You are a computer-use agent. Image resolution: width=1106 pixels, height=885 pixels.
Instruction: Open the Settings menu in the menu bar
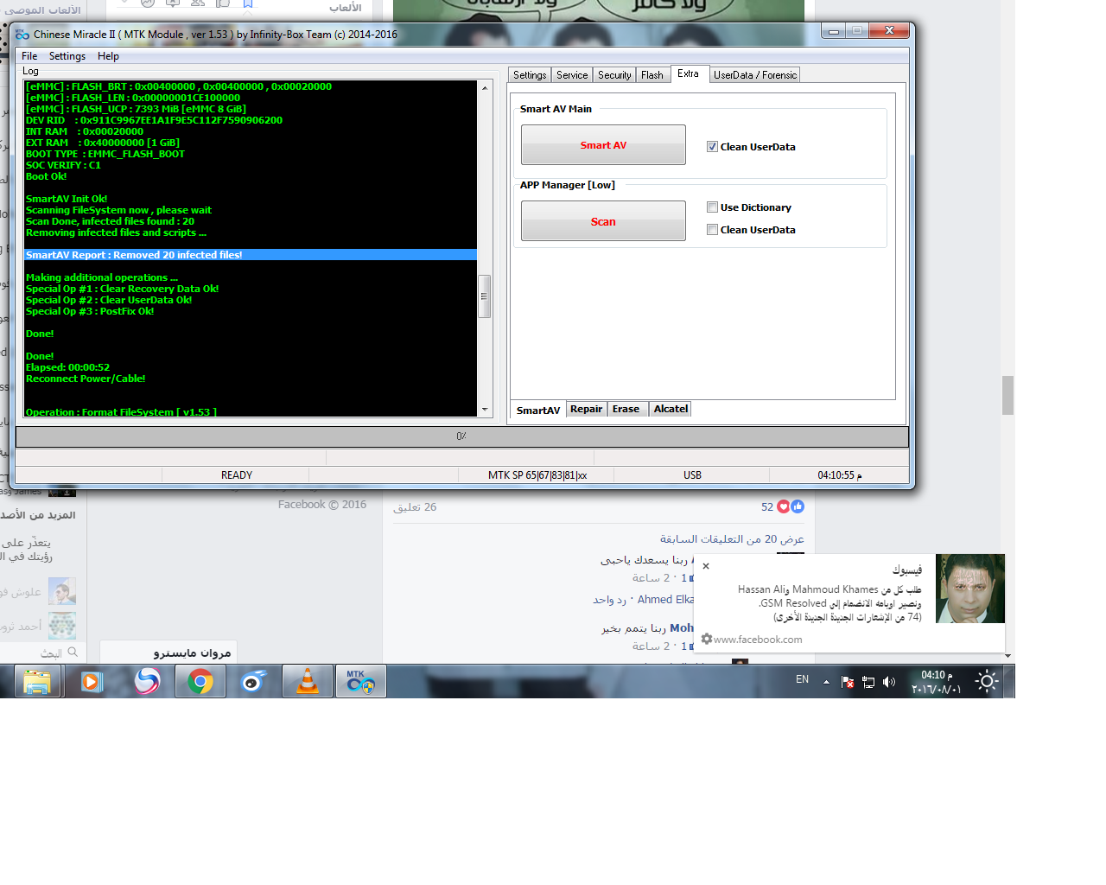click(67, 56)
